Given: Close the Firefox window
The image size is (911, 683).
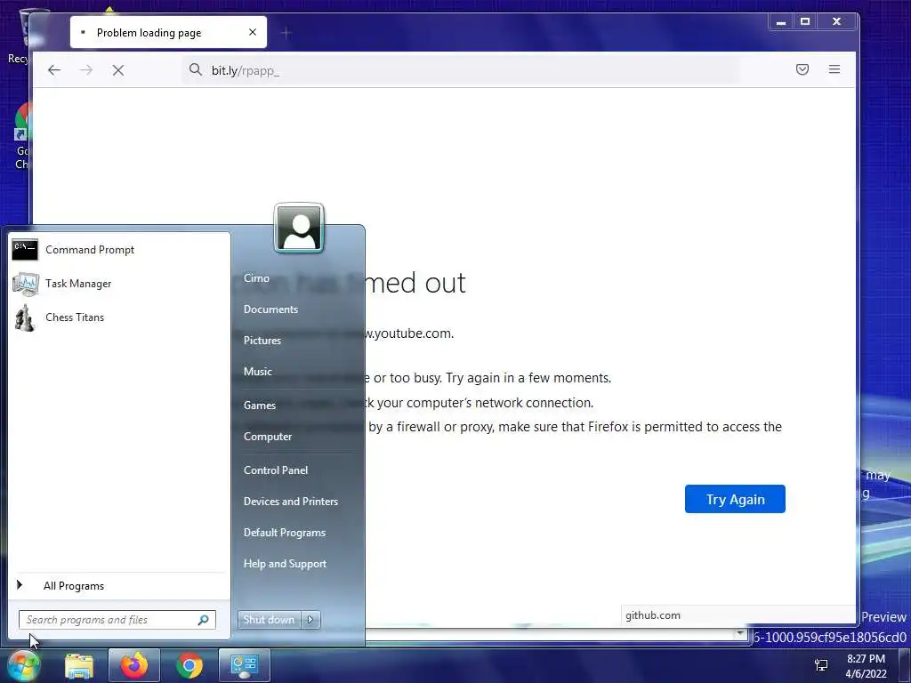Looking at the screenshot, I should [836, 22].
